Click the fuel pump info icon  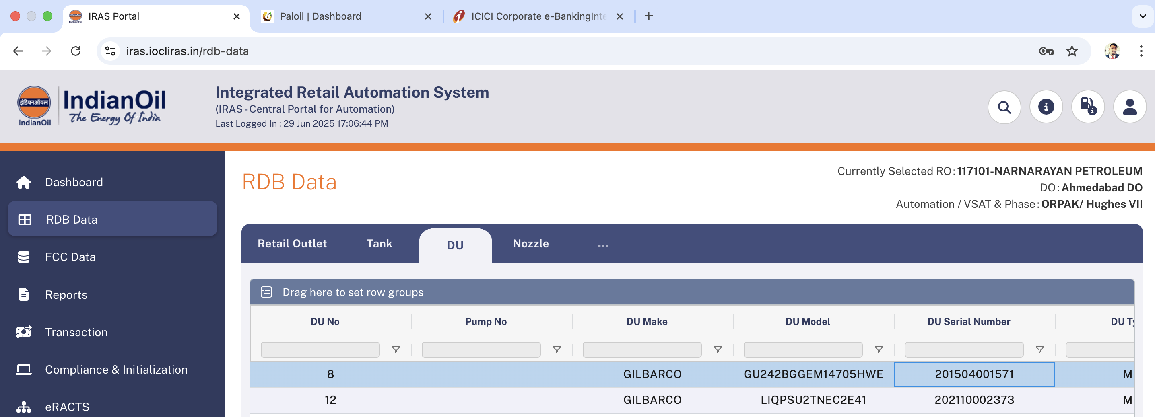tap(1087, 107)
